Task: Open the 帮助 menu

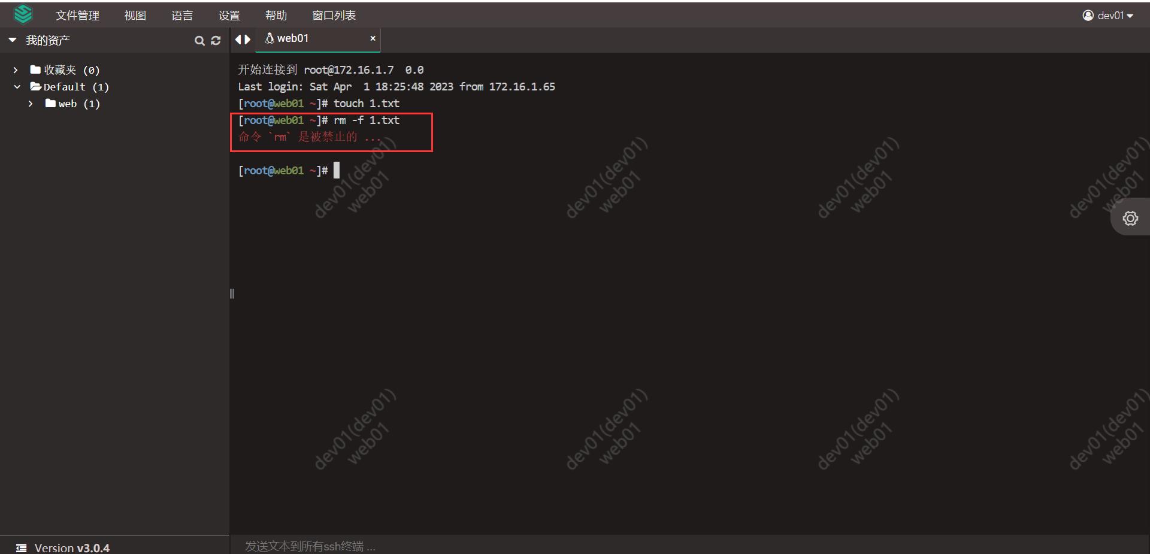Action: tap(276, 16)
